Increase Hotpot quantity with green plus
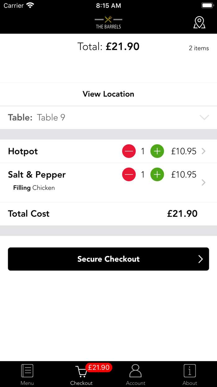Image resolution: width=217 pixels, height=387 pixels. [157, 152]
